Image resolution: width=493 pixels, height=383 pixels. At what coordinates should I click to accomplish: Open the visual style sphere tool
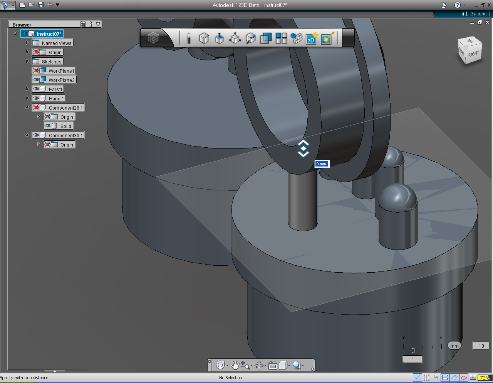pos(297,365)
